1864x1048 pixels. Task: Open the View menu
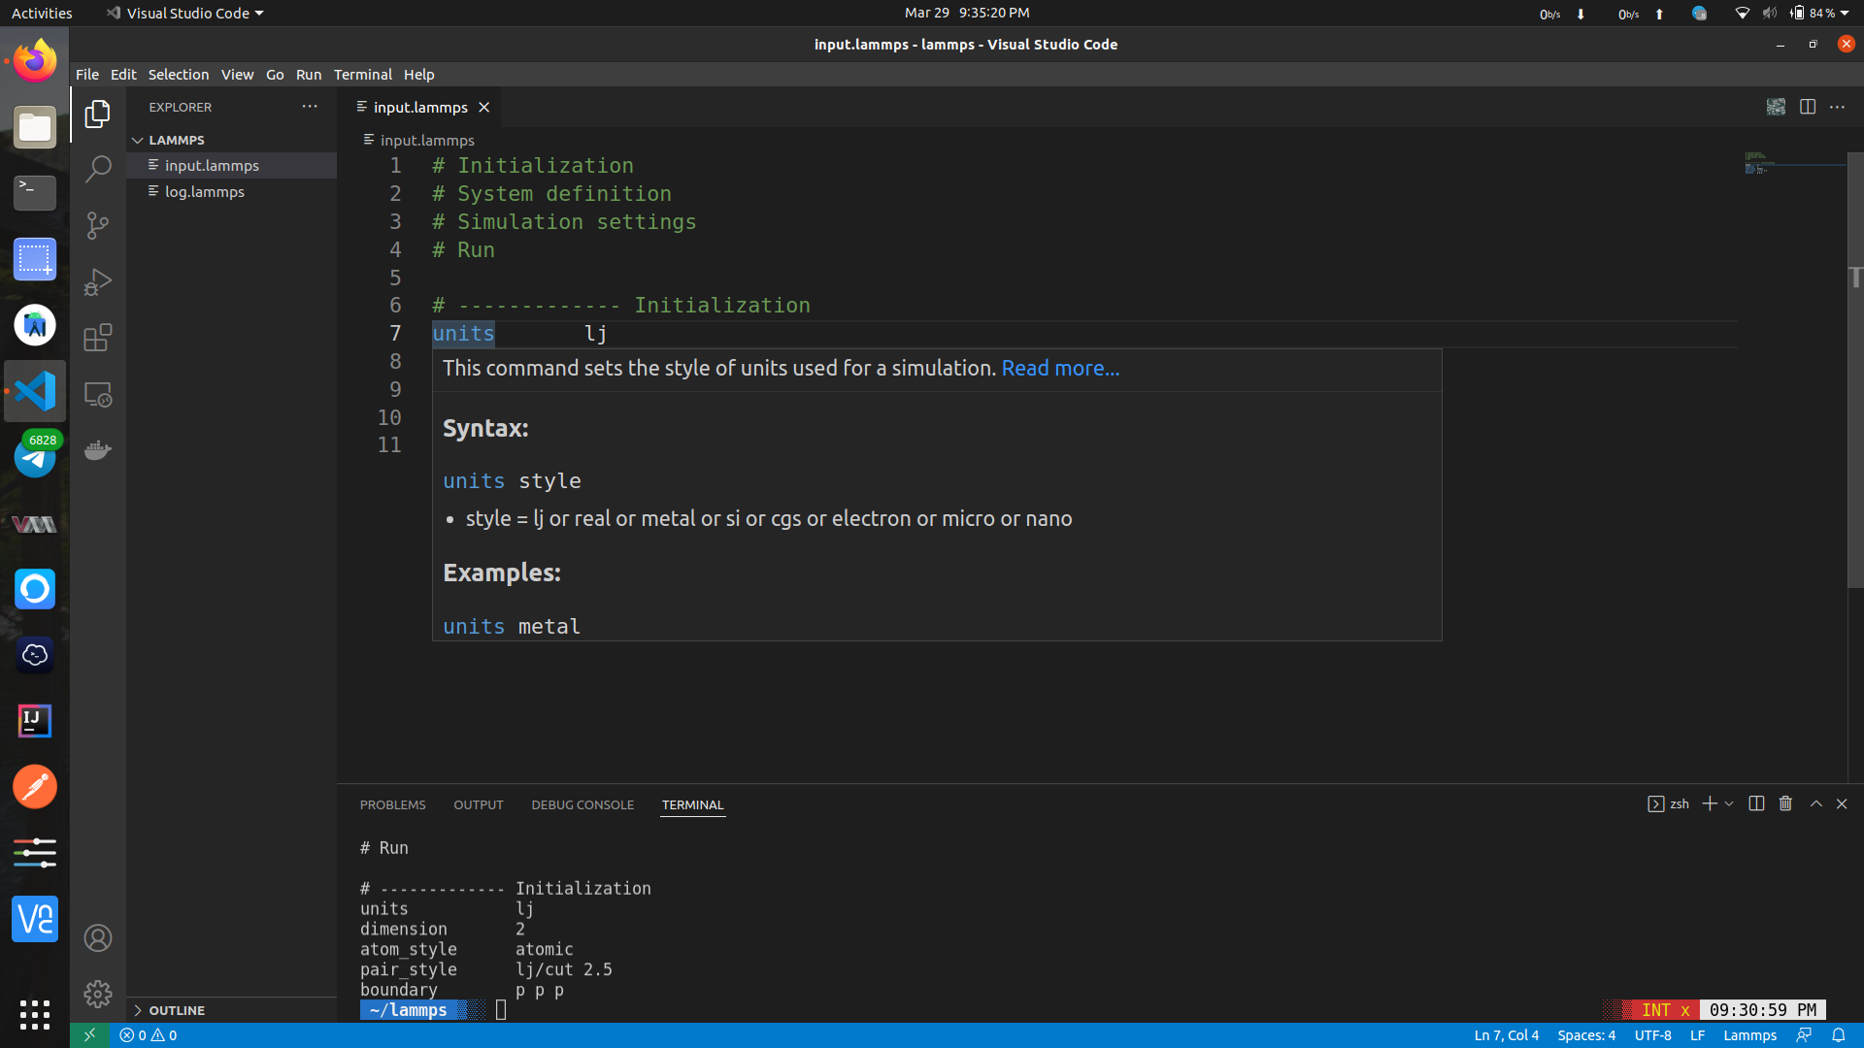237,75
